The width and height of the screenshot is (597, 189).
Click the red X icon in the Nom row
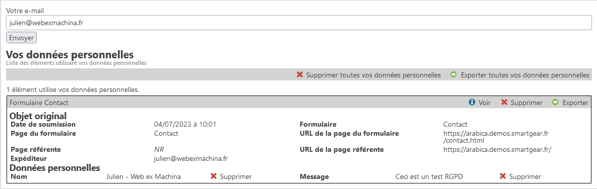pyautogui.click(x=214, y=176)
